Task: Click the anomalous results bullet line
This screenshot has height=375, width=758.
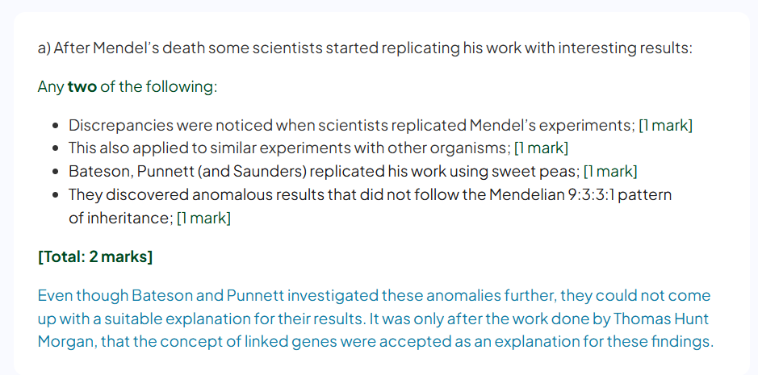Action: click(371, 194)
